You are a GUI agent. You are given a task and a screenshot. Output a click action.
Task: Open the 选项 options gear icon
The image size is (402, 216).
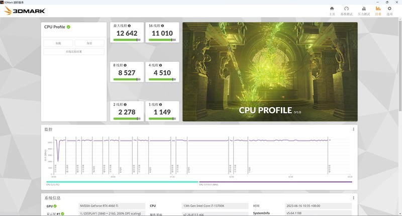[x=389, y=9]
